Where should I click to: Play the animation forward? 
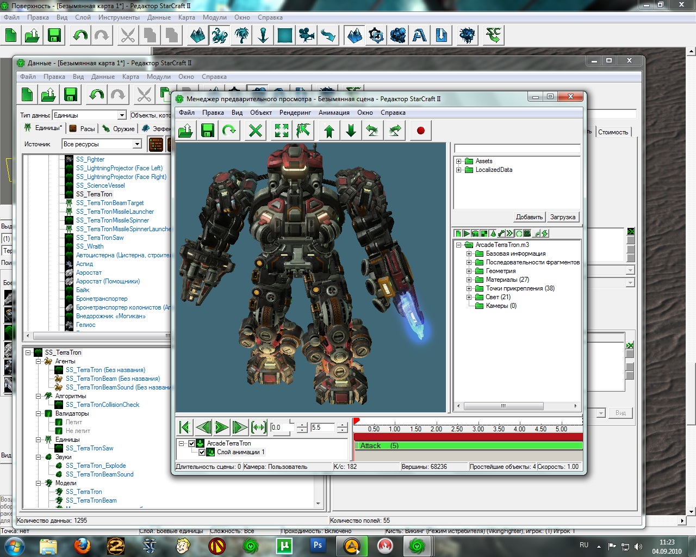click(x=222, y=428)
